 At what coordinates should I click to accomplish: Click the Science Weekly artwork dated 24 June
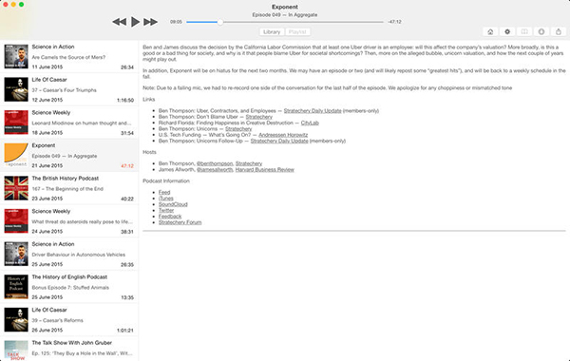click(16, 221)
